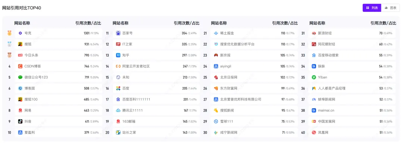Click the 搜索优化数据分析平台 icon
Screen dimensions: 403x144
(x=216, y=44)
